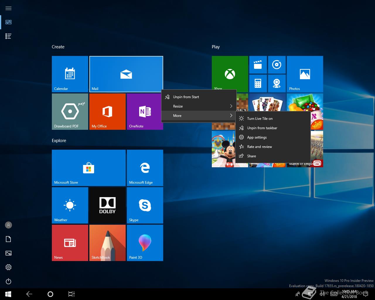The image size is (375, 300).
Task: Click the Play group heading
Action: point(216,47)
